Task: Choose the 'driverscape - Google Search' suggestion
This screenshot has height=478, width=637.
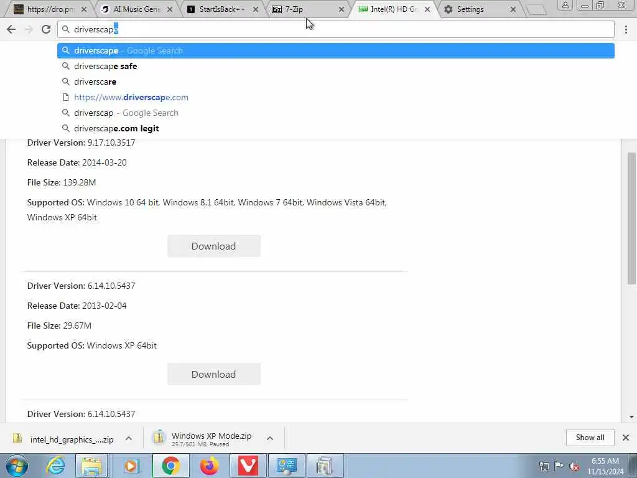Action: click(335, 51)
